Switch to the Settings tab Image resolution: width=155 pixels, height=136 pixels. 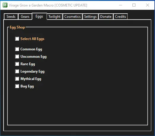pos(90,17)
